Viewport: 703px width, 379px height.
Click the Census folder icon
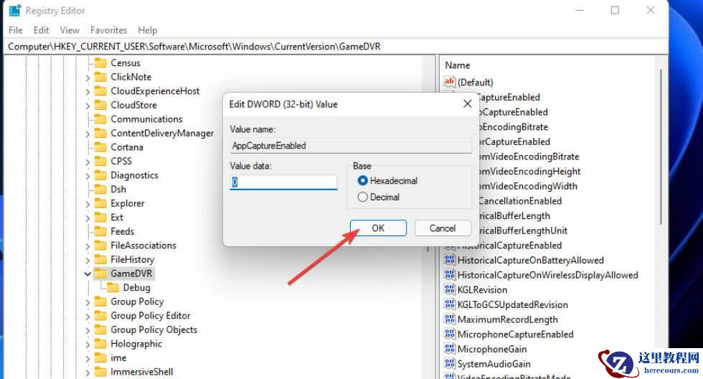point(100,62)
